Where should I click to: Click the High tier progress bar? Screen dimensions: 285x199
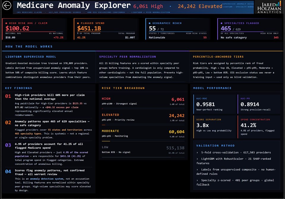point(143,109)
